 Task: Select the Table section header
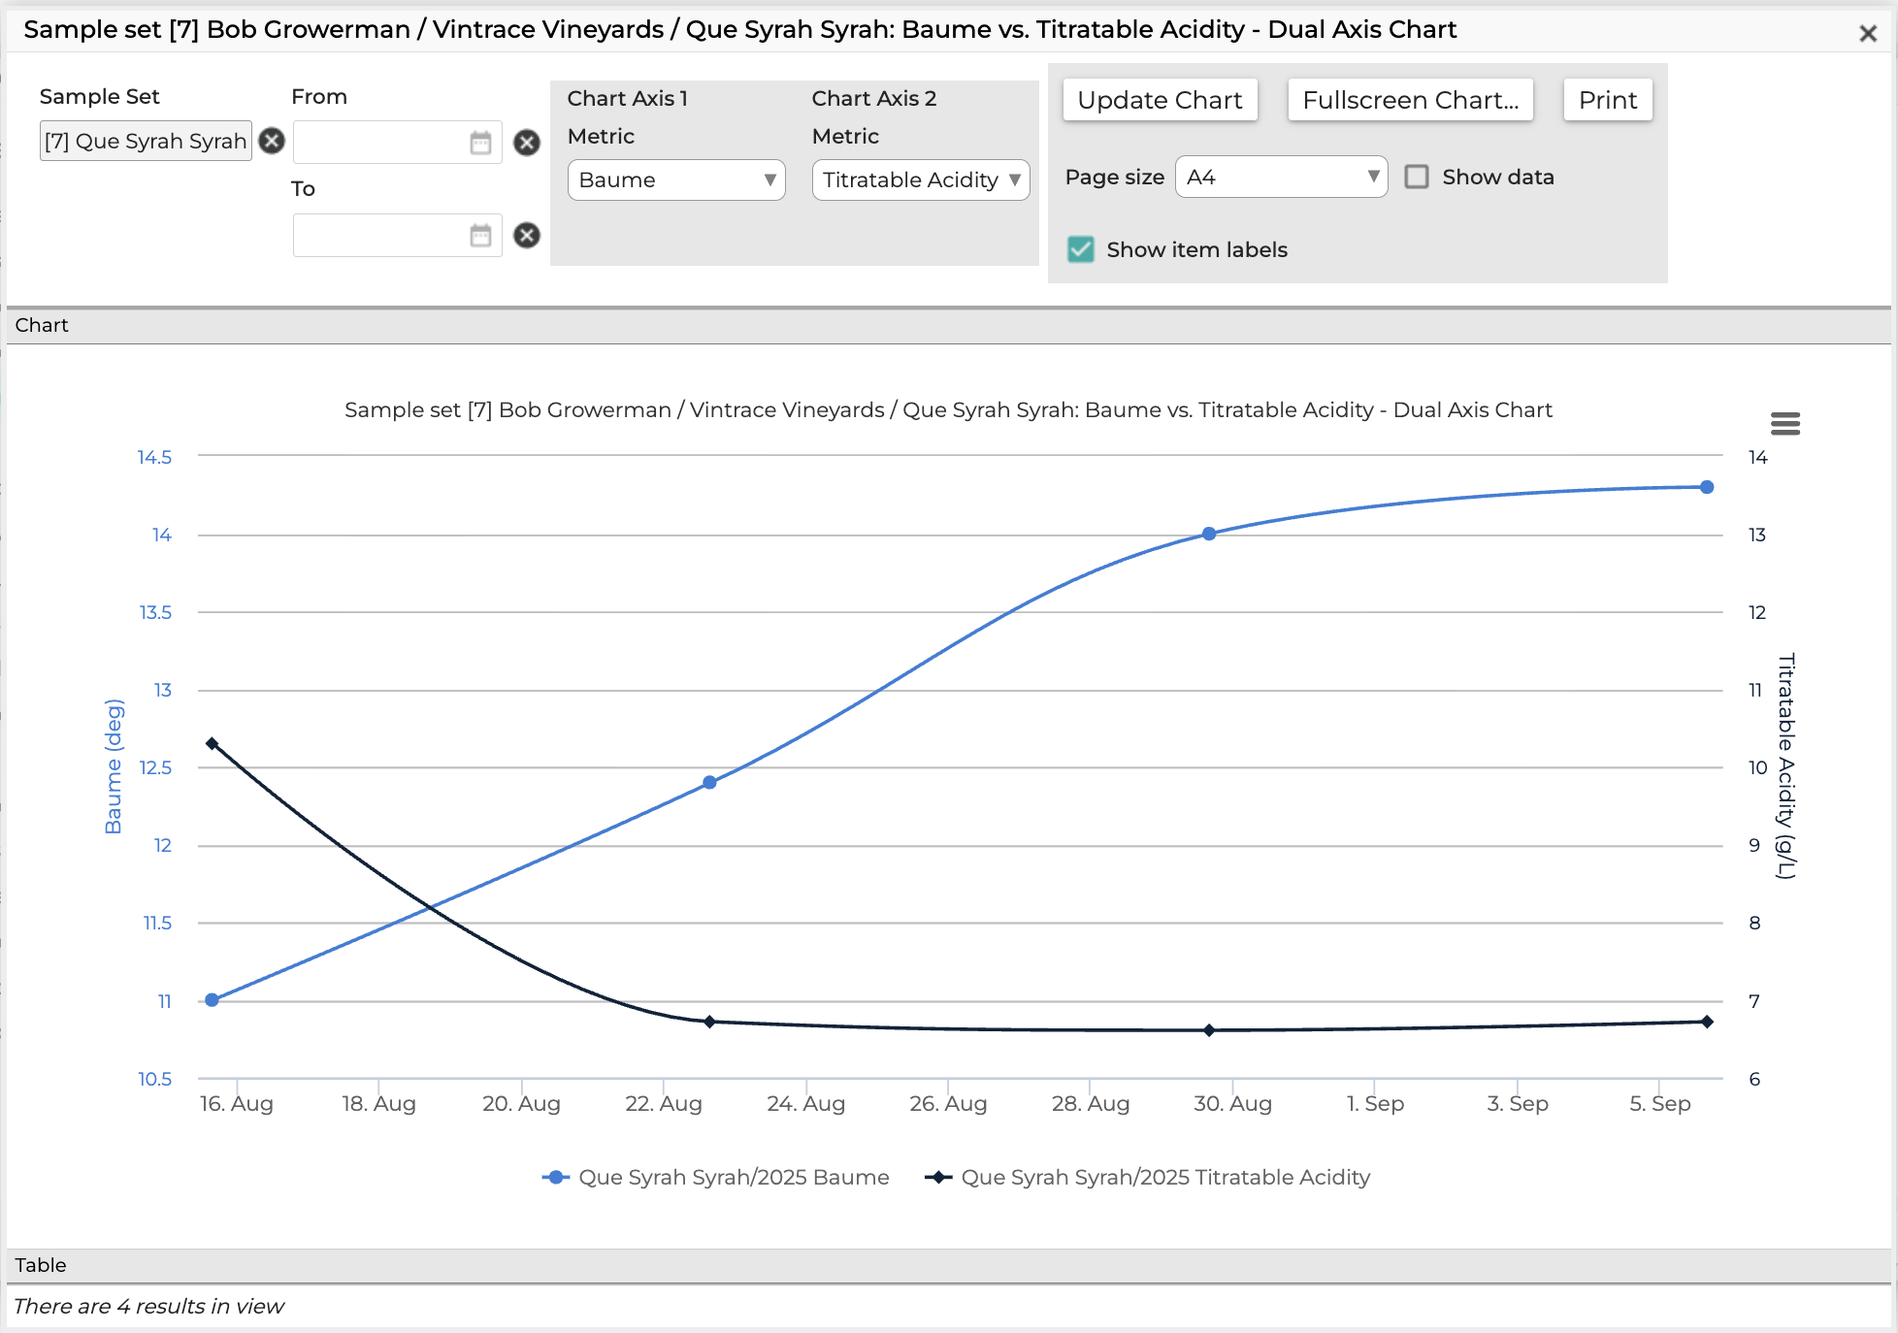pos(948,1265)
